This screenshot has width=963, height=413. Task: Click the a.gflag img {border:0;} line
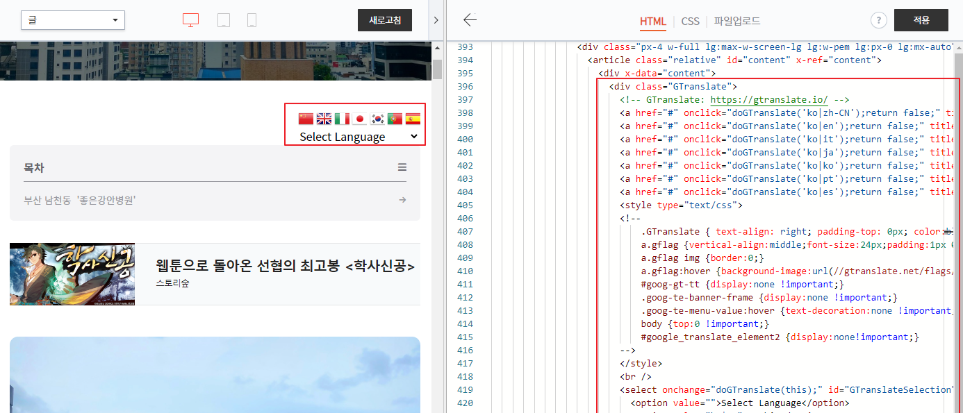[702, 258]
